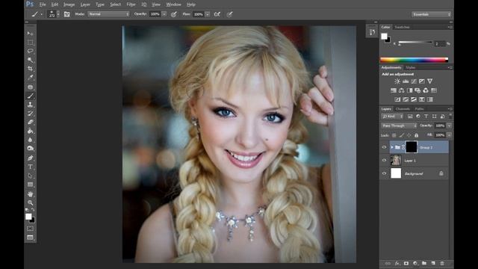The image size is (478, 269).
Task: Open the layer filter Kind dropdown
Action: click(393, 117)
